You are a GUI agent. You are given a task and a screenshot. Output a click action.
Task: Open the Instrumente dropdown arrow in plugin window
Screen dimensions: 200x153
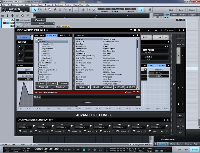point(17,20)
